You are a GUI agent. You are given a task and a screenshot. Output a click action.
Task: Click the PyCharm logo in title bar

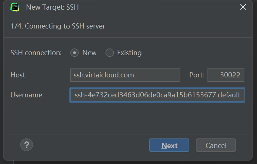point(15,7)
